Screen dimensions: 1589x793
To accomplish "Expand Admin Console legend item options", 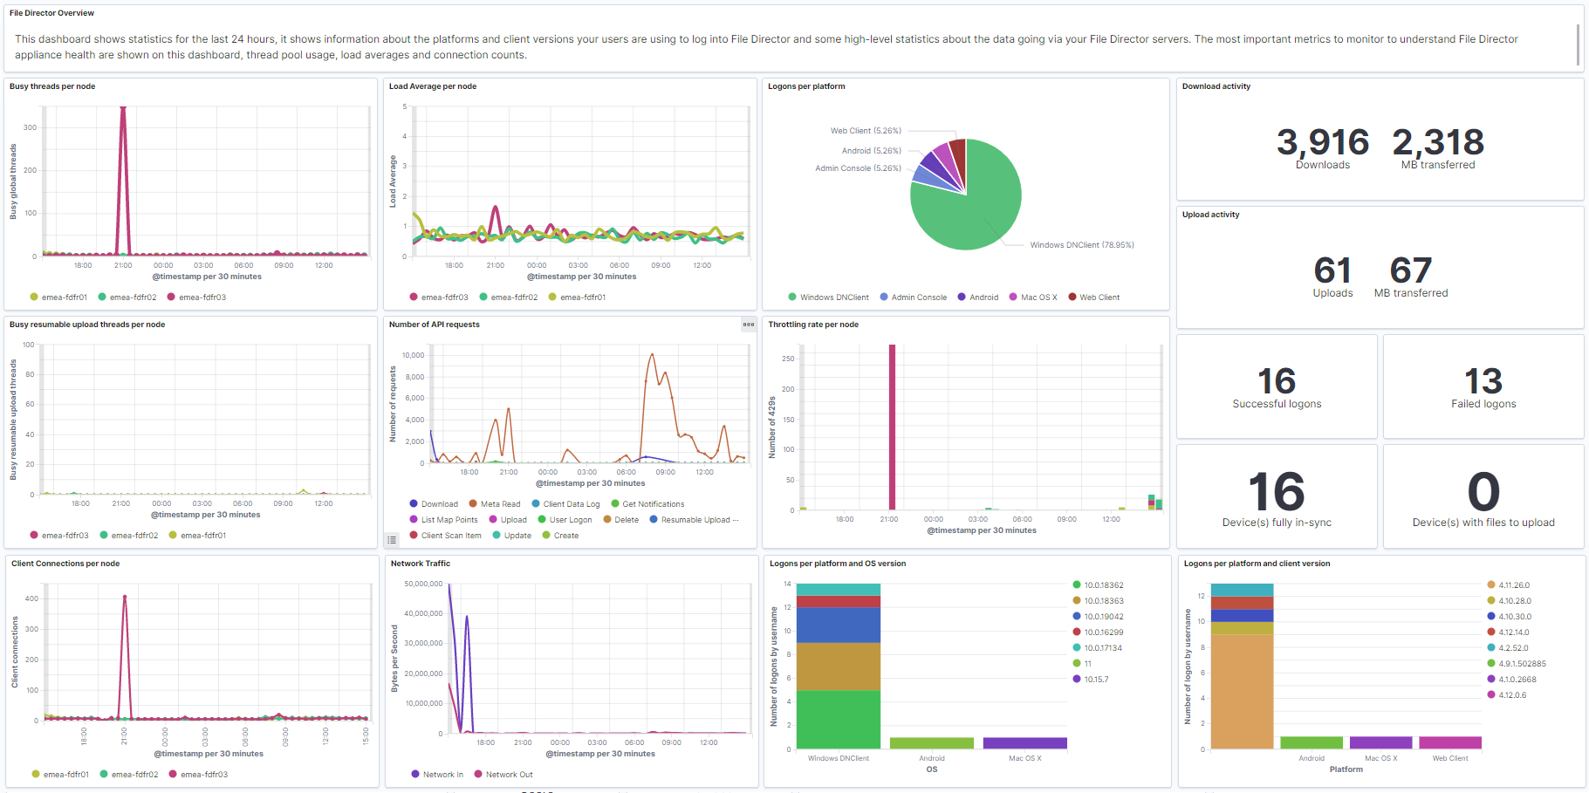I will (x=918, y=297).
